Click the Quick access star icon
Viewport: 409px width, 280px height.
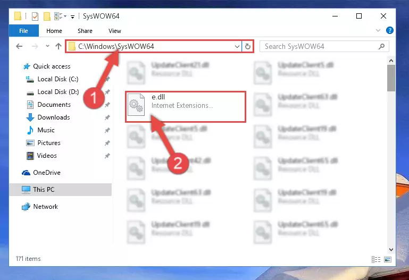(x=27, y=66)
